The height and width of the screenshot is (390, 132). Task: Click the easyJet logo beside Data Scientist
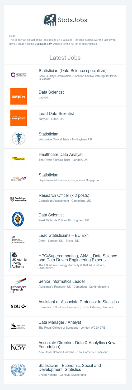[x=18, y=96]
